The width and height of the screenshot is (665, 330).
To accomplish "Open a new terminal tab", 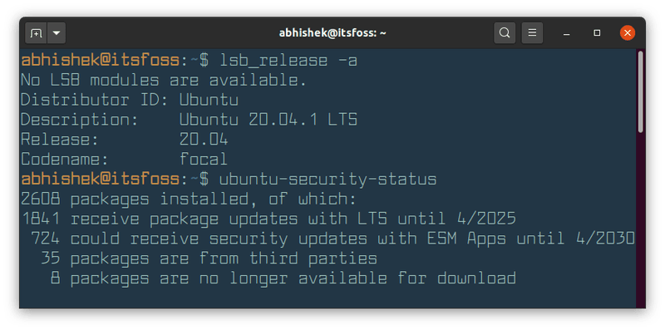I will (36, 33).
